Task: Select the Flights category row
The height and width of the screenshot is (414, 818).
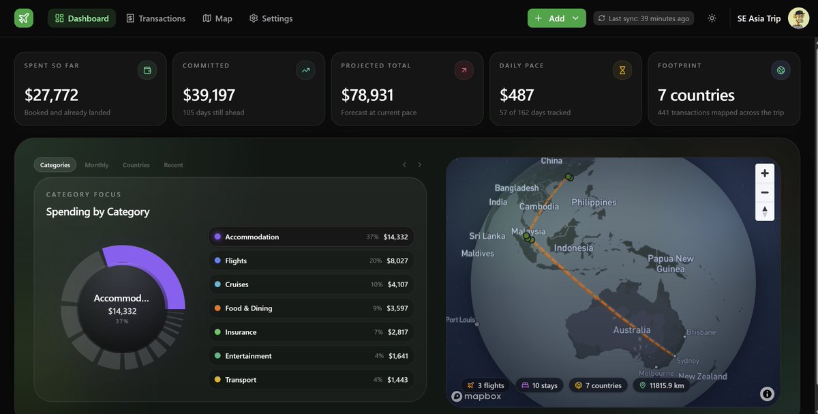Action: (311, 261)
